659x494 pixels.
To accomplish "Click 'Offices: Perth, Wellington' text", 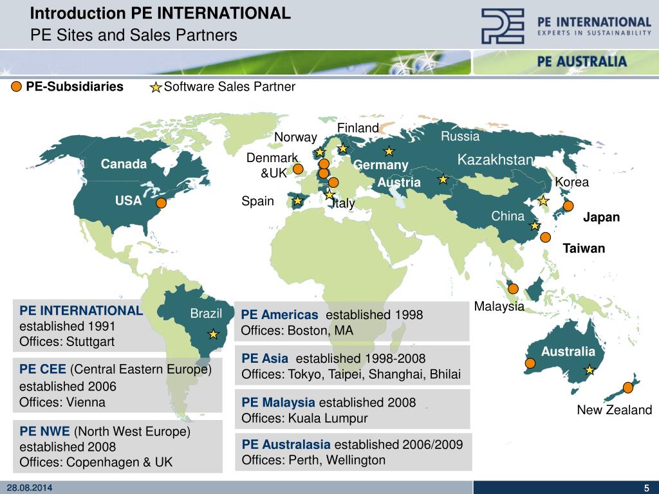I will point(313,460).
